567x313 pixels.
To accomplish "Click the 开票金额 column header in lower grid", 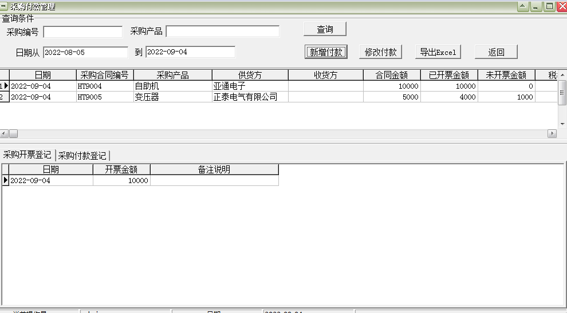I will (x=121, y=169).
